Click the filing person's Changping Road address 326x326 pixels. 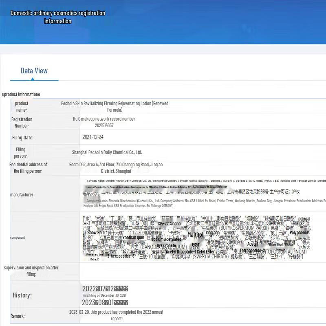click(x=116, y=167)
